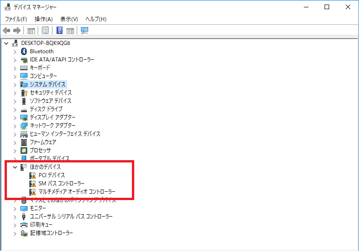Click the Forward arrow in the toolbar

point(17,31)
